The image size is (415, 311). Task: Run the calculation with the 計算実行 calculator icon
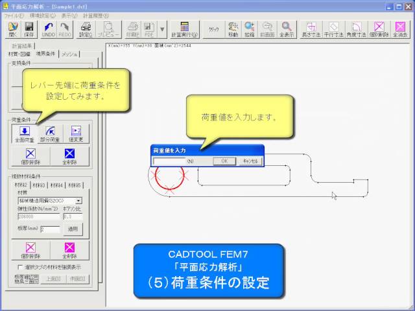[x=184, y=30]
